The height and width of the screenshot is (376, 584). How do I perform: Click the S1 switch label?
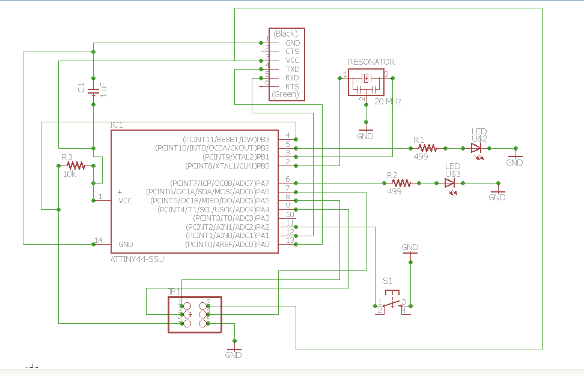tap(388, 281)
